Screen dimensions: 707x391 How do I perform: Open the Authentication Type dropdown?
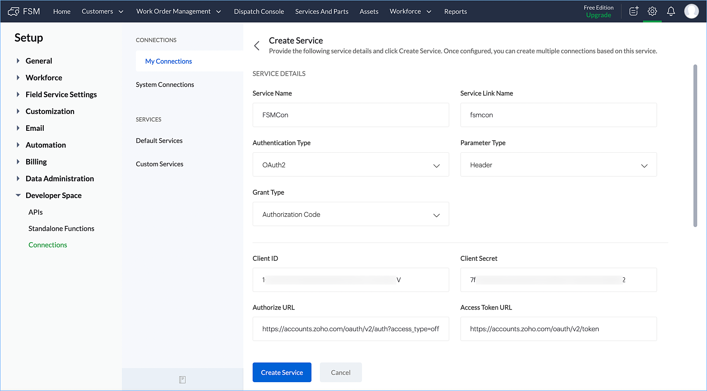[x=350, y=165]
